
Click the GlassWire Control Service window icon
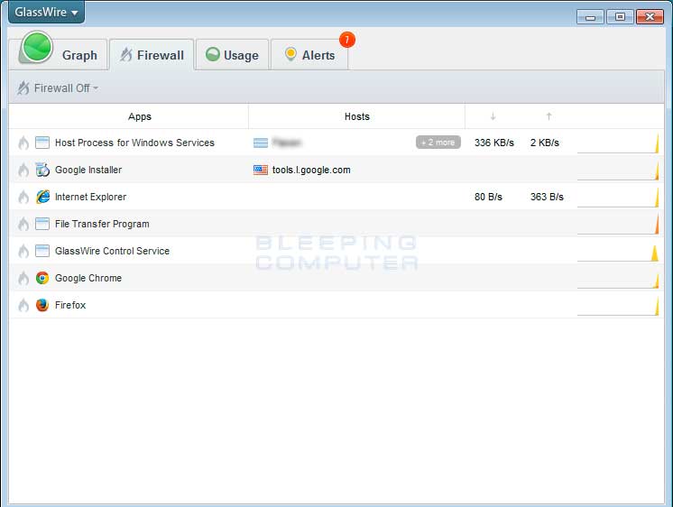[42, 251]
